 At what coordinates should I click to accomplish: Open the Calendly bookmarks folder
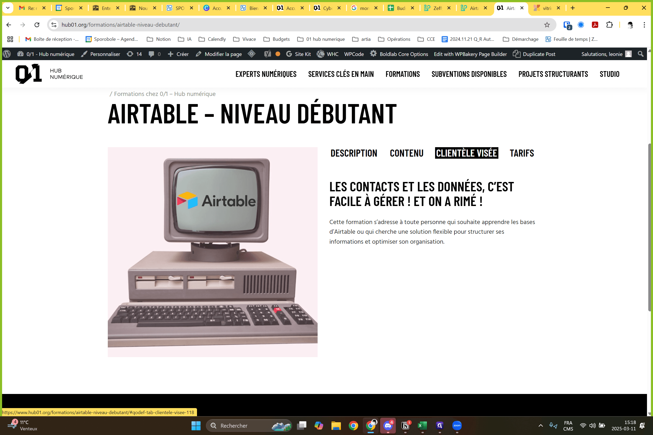[x=212, y=39]
